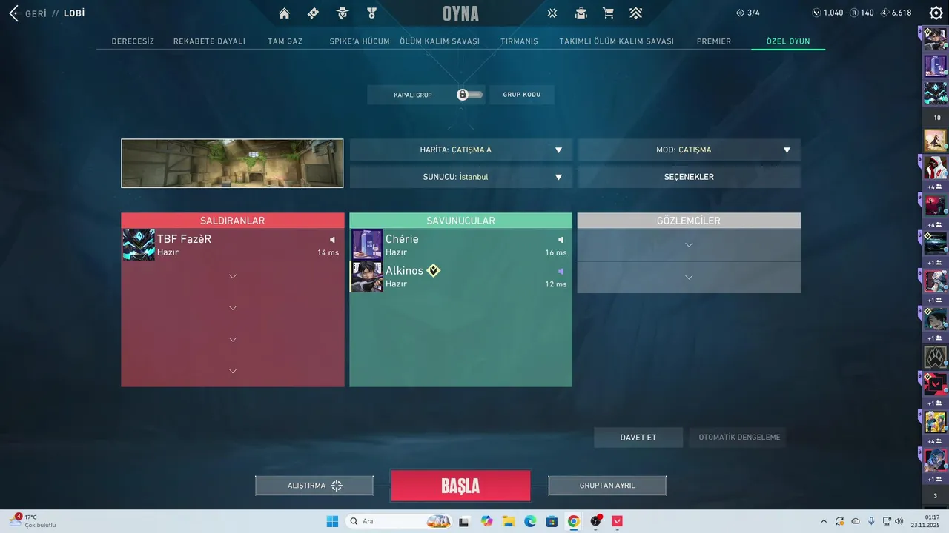
Task: Switch to REKABETE DAYALI tab
Action: coord(209,41)
